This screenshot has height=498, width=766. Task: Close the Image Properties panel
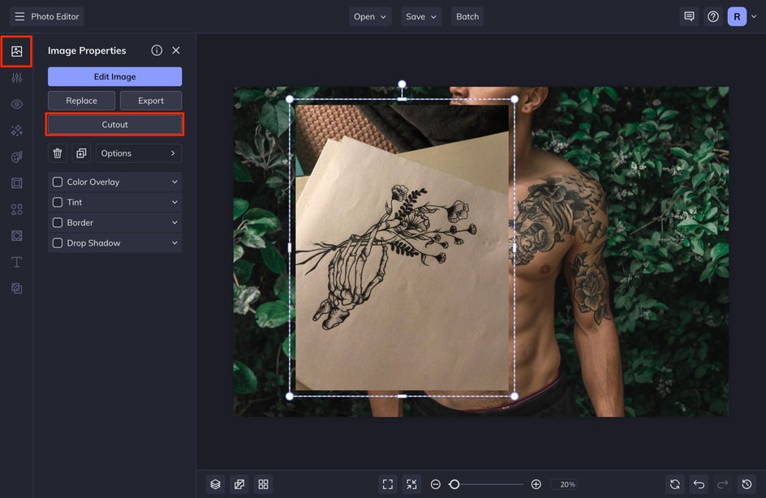(176, 50)
